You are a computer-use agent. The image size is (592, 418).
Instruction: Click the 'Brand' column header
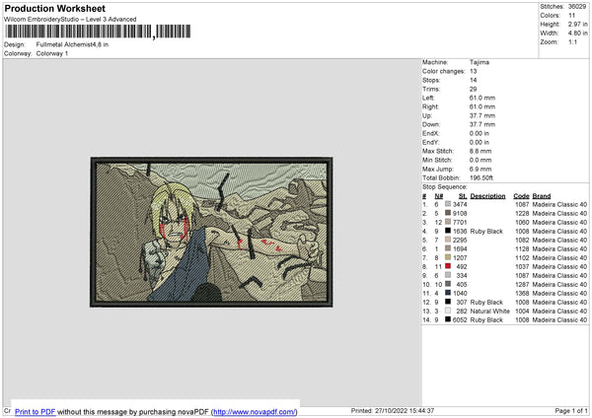coord(542,196)
